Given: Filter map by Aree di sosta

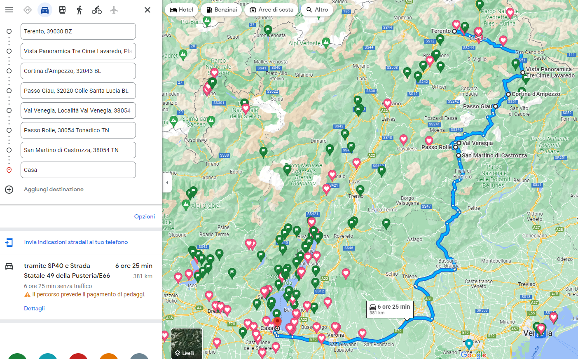Looking at the screenshot, I should pos(271,10).
